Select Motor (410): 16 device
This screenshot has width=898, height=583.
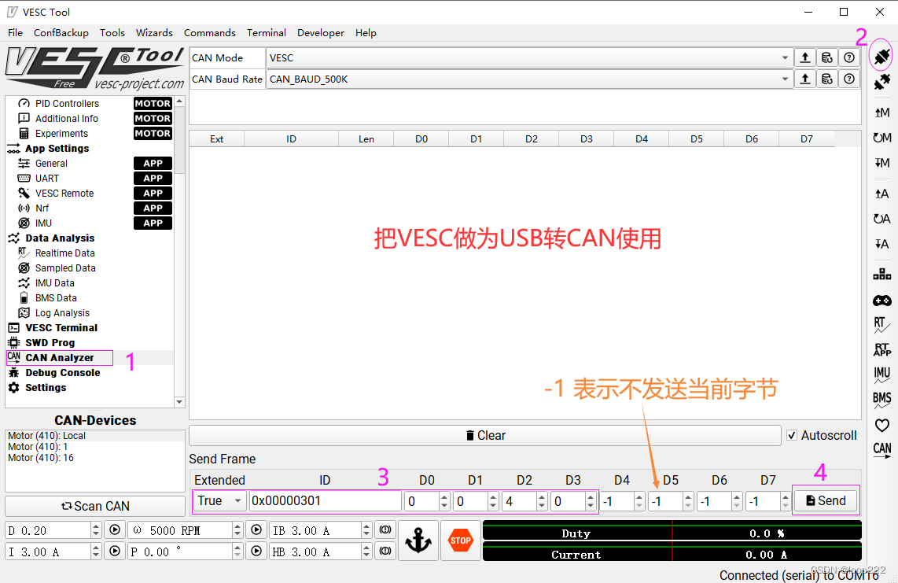click(x=41, y=457)
